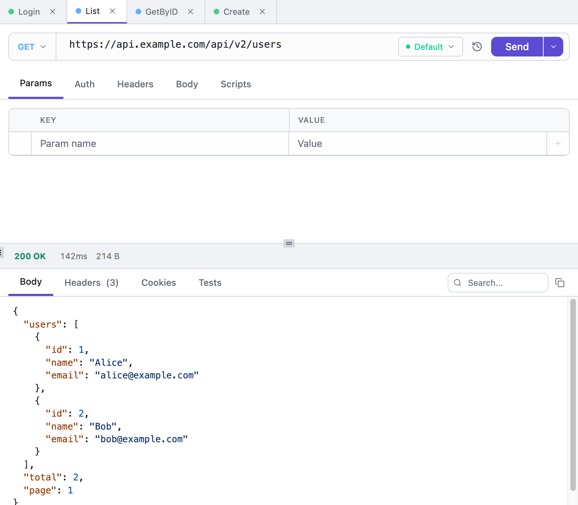Click the param Value field
Viewport: 578px width, 505px height.
point(418,143)
